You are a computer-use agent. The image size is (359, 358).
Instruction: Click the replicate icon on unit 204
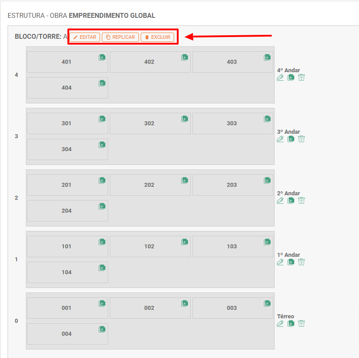[x=102, y=206]
